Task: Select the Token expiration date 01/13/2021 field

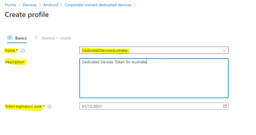Action: click(149, 106)
